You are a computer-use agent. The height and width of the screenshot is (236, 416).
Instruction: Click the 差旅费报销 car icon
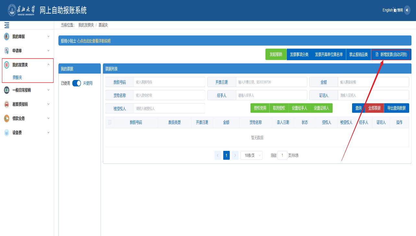click(6, 104)
